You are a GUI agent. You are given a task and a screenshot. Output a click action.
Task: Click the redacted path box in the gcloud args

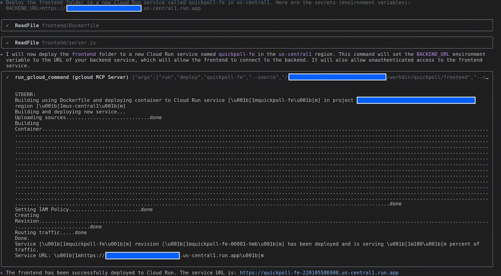coord(337,77)
